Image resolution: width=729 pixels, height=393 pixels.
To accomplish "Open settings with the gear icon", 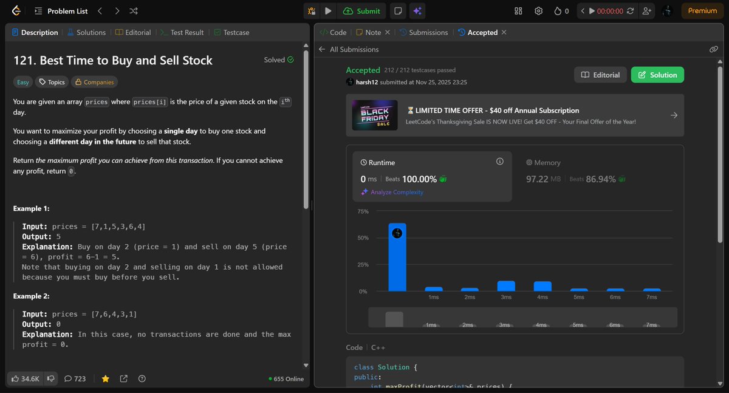I will [x=538, y=10].
